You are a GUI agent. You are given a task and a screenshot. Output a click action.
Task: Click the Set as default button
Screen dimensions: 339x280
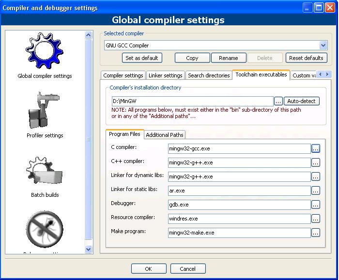(x=142, y=58)
